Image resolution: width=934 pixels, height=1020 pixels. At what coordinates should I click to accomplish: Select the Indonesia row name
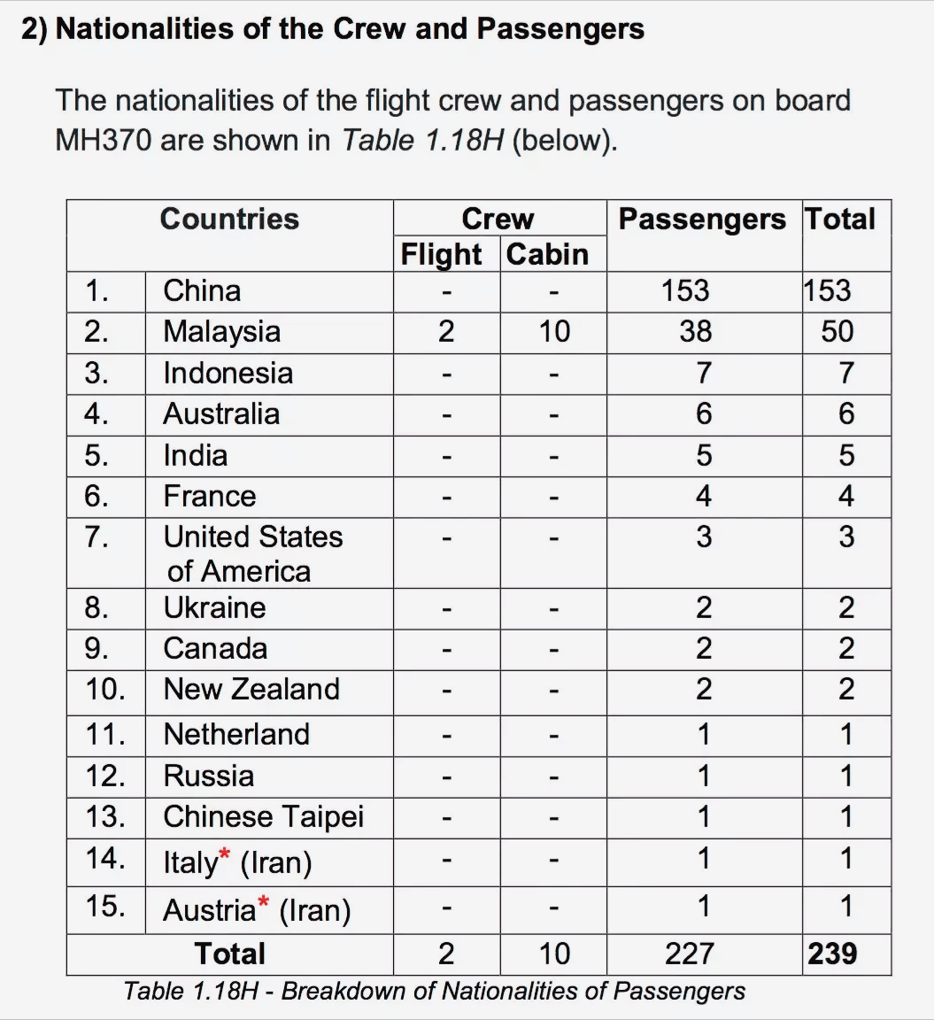228,374
